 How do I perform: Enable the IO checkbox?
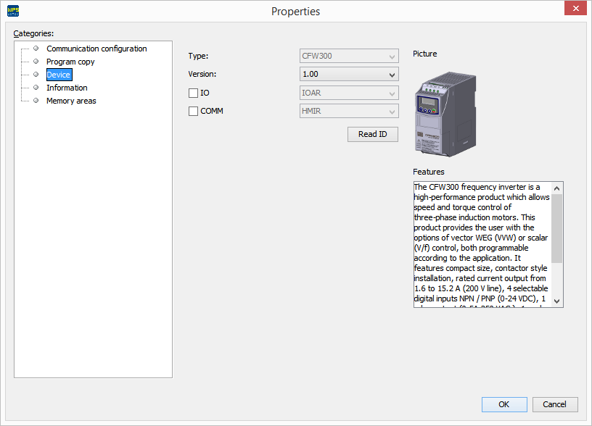pos(192,93)
